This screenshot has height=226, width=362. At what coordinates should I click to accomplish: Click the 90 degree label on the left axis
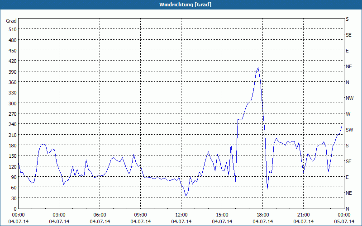click(14, 177)
